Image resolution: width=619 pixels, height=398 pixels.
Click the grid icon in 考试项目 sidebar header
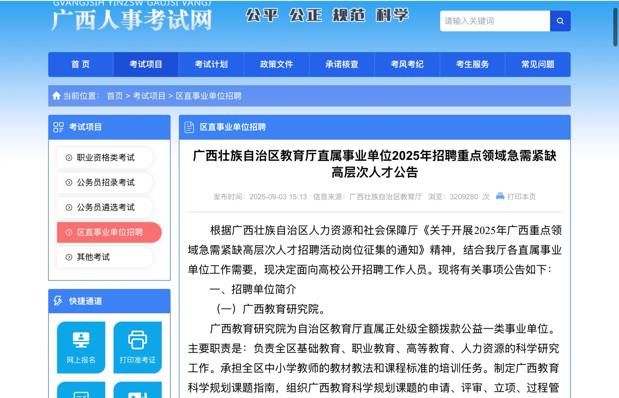[x=59, y=127]
